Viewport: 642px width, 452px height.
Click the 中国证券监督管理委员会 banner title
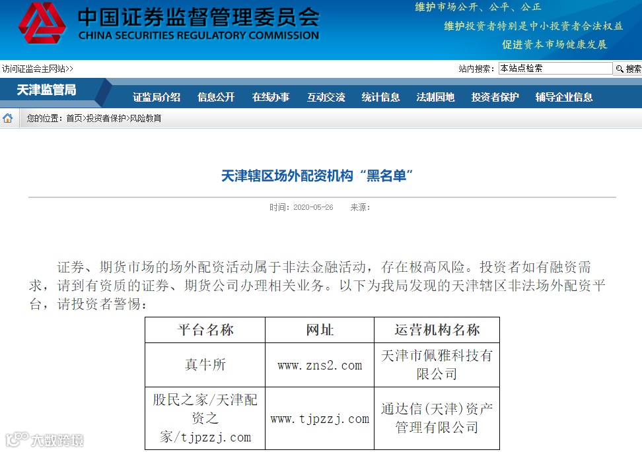(198, 17)
